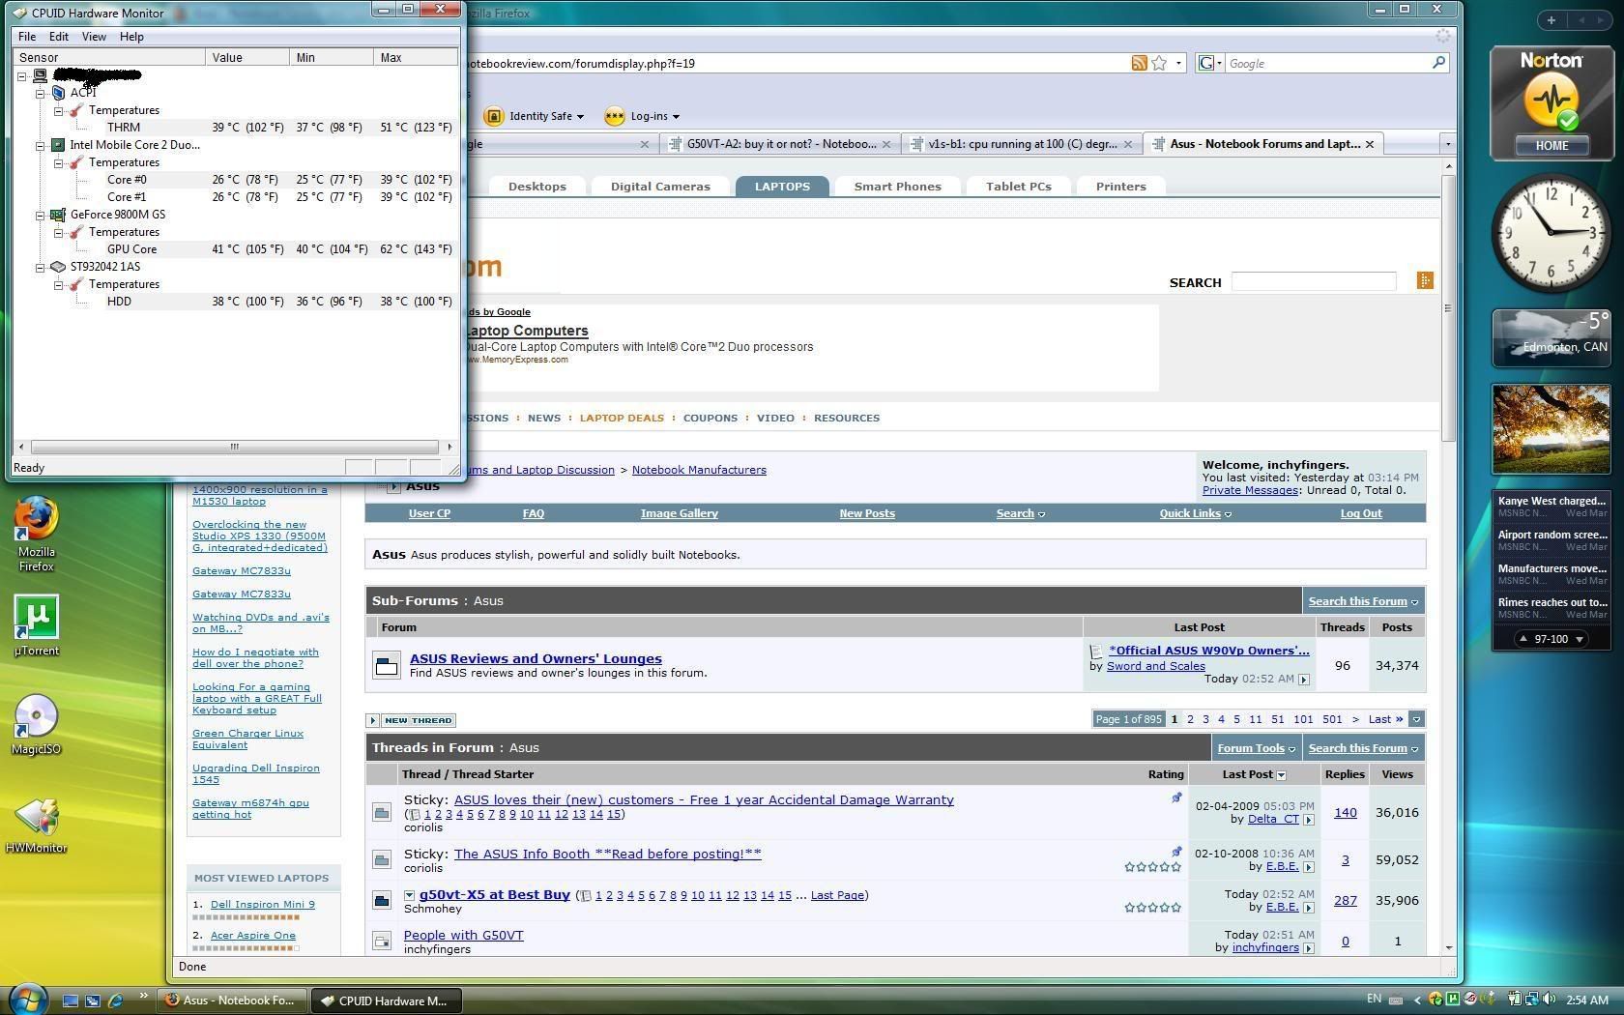Collapse the ACPI tree node
Image resolution: width=1624 pixels, height=1015 pixels.
pyautogui.click(x=41, y=93)
